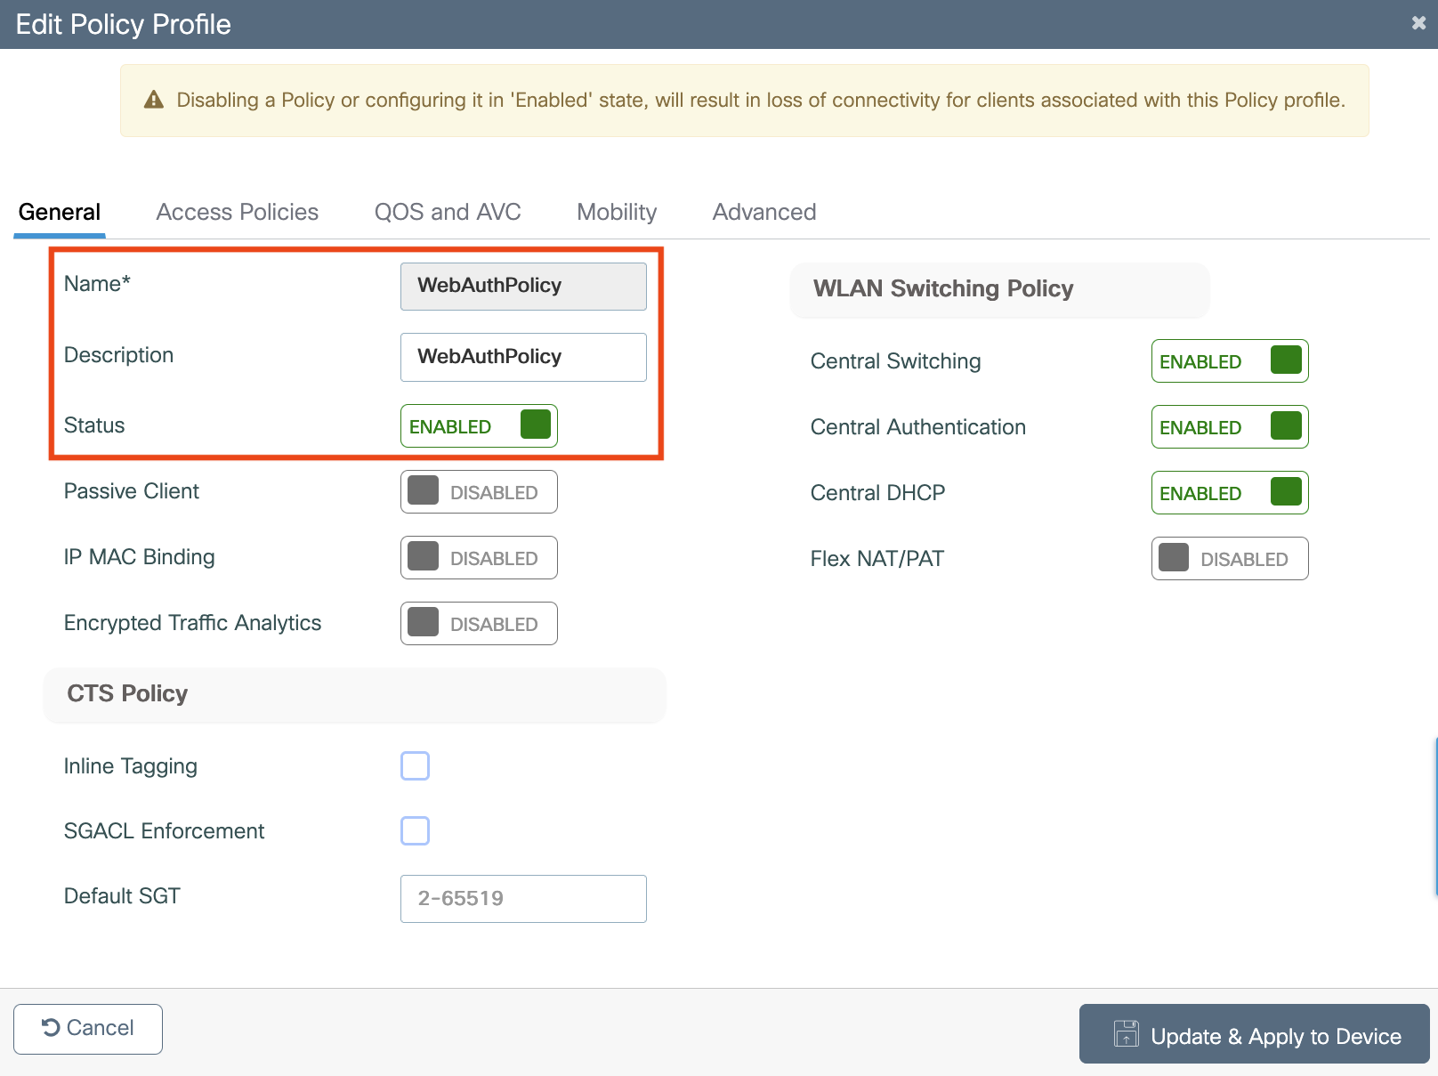Check the SGACL Enforcement checkbox
The width and height of the screenshot is (1438, 1076).
415,831
